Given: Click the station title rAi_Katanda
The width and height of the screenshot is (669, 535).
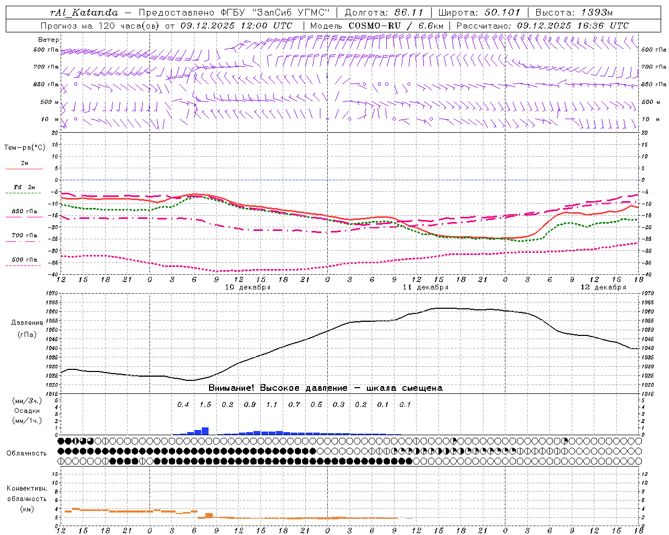Looking at the screenshot, I should pyautogui.click(x=84, y=13).
